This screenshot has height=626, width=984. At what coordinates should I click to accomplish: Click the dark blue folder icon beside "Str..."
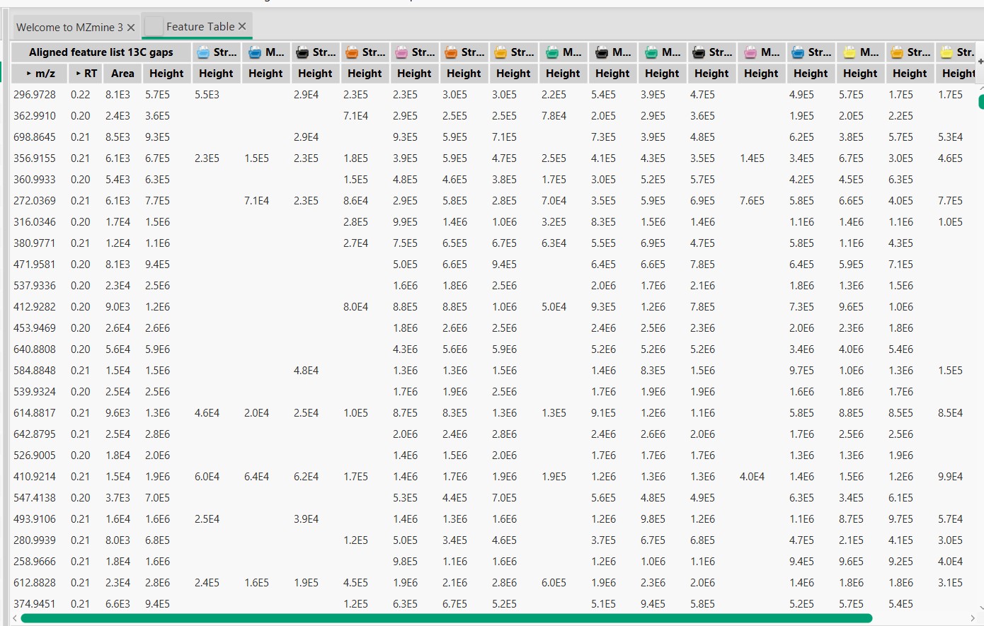pos(798,52)
